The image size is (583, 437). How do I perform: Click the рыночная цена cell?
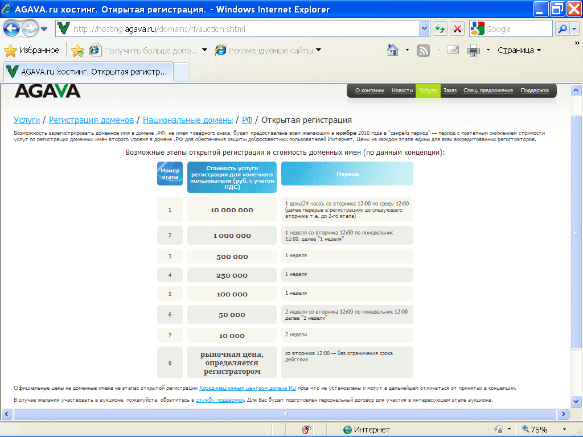click(232, 362)
